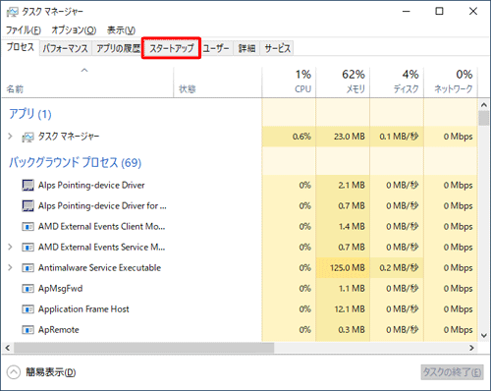Click the horizontal scrollbar left arrow

(x=8, y=348)
